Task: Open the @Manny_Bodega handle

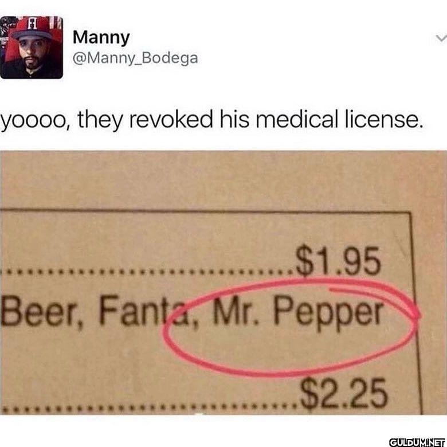Action: [x=135, y=58]
